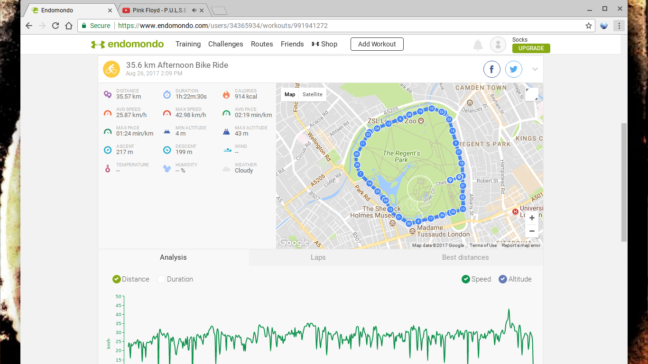The width and height of the screenshot is (648, 364).
Task: Switch map to Satellite view
Action: (313, 94)
